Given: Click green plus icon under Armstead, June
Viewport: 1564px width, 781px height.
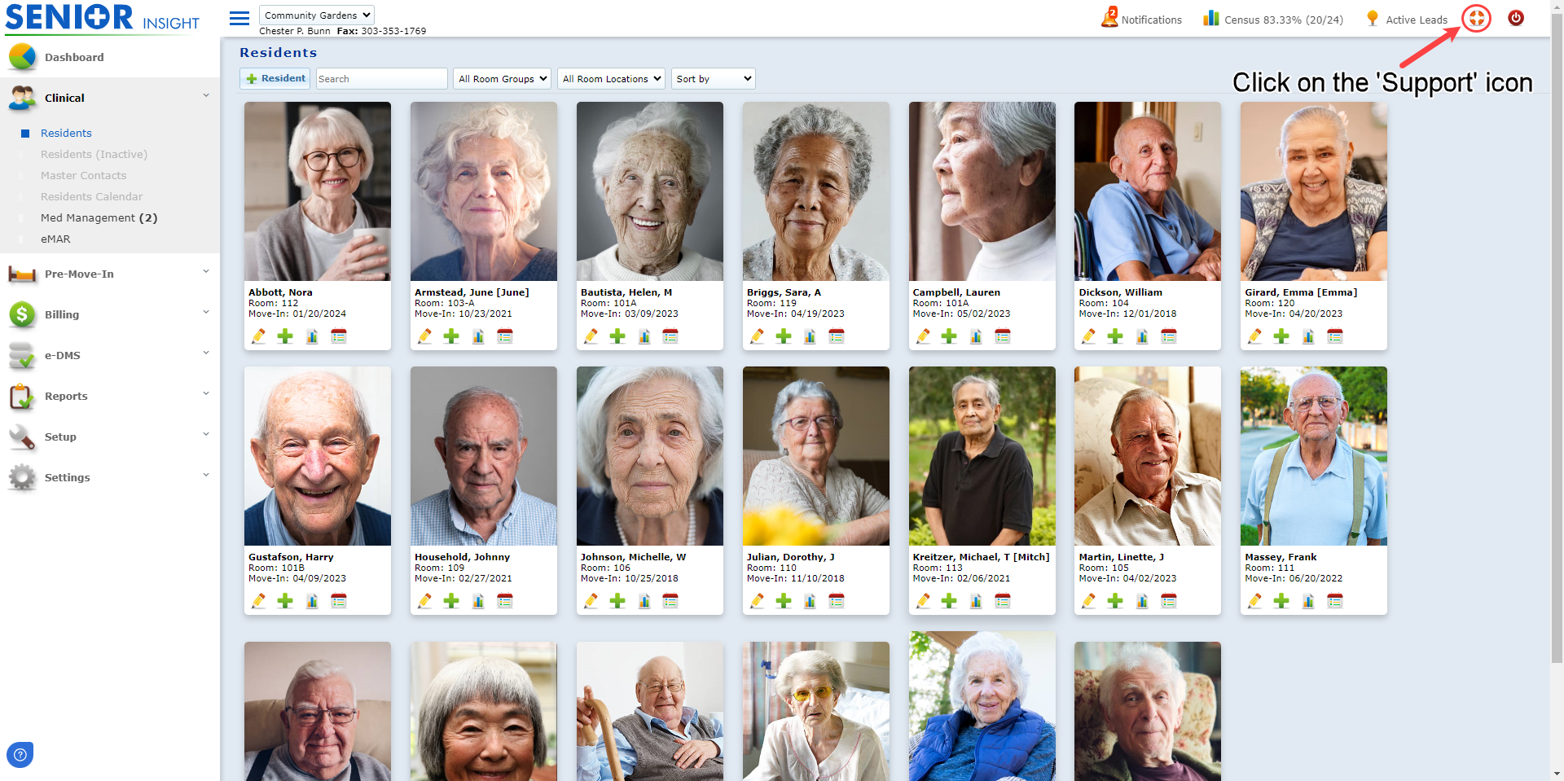Looking at the screenshot, I should click(x=451, y=336).
